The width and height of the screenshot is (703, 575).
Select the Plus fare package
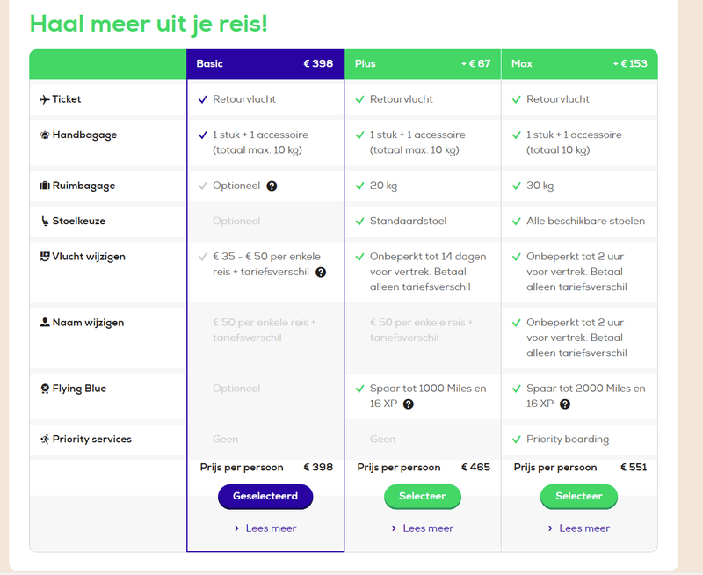tap(423, 497)
